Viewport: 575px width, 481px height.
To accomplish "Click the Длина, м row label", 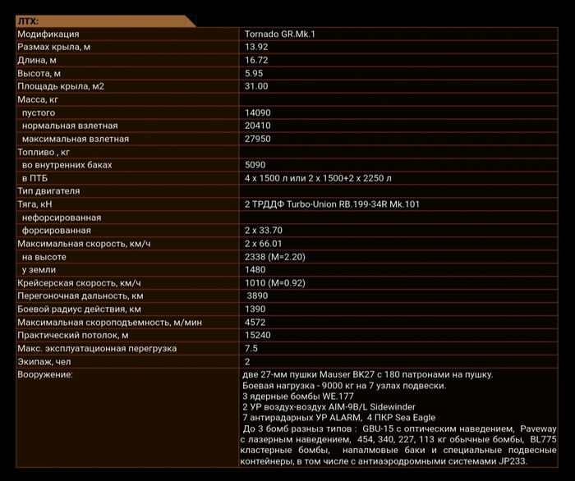I will [37, 60].
